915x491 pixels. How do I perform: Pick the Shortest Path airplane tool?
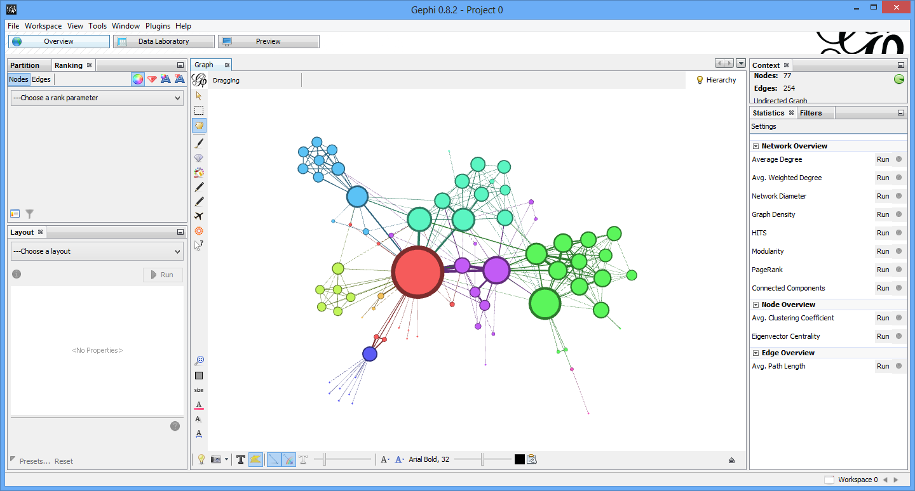pos(199,216)
